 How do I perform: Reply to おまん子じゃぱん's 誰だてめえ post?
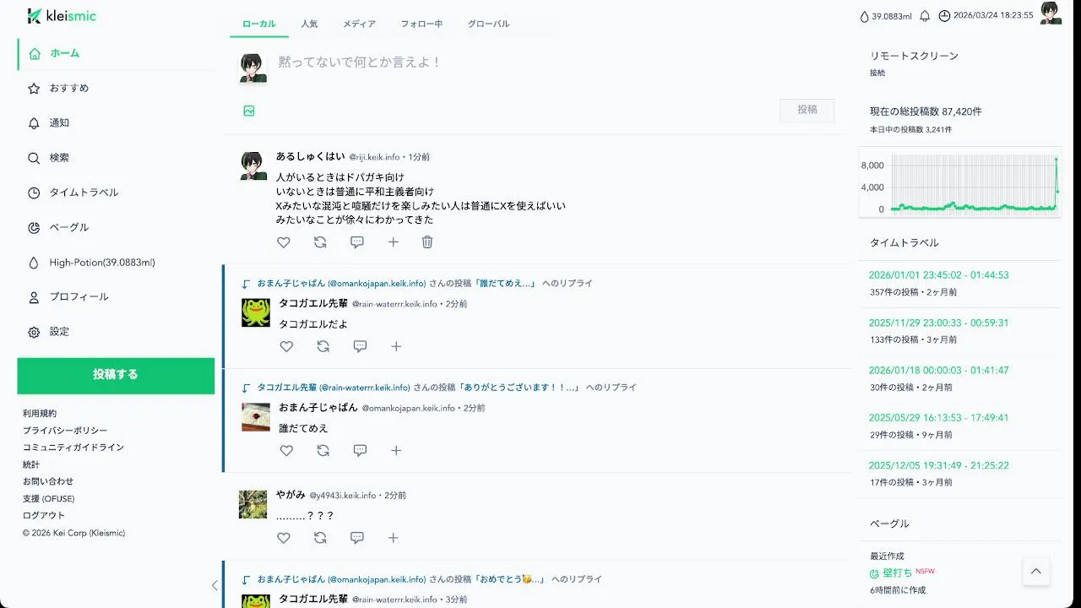(x=360, y=451)
